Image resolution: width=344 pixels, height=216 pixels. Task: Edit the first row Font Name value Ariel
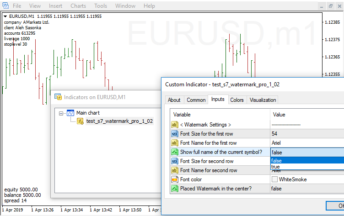point(307,143)
